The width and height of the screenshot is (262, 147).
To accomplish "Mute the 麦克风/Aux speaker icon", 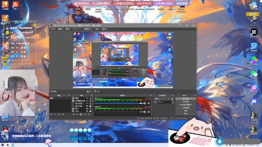I will pos(145,103).
